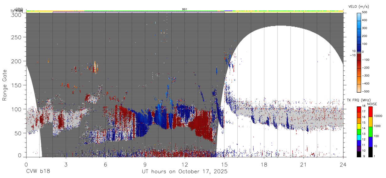This screenshot has height=178, width=386.
Task: Click the NOISE scale label '1000'
Action: (x=377, y=126)
